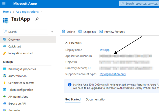The width and height of the screenshot is (159, 111).
Task: Click the Integration assistant rocket icon
Action: (x=5, y=53)
